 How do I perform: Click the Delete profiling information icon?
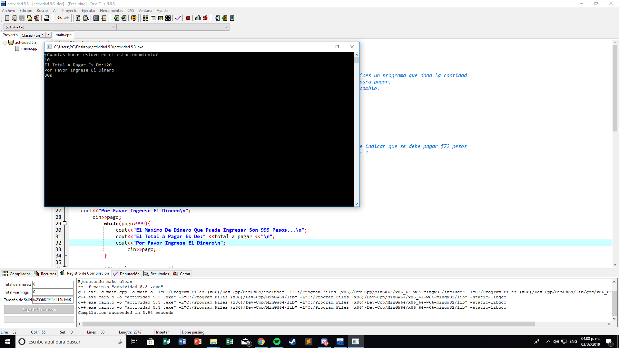click(205, 18)
